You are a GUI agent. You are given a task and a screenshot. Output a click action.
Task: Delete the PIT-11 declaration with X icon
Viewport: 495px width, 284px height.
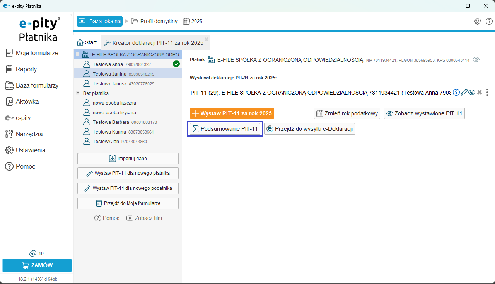480,93
